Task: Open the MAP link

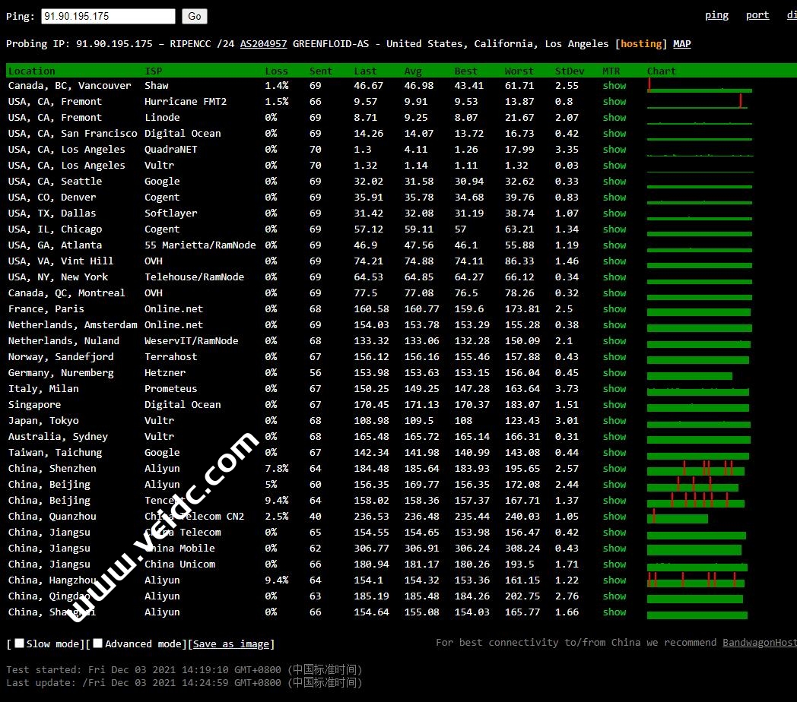Action: (681, 44)
